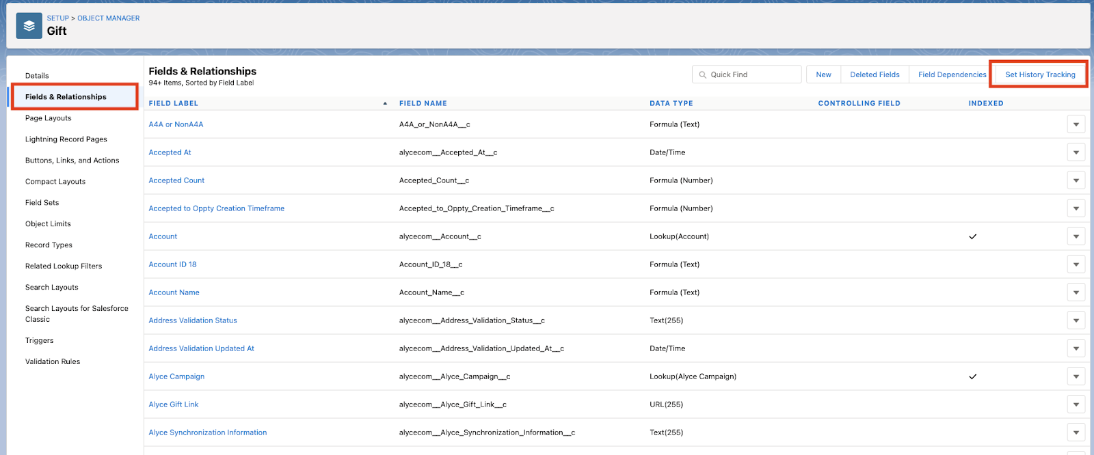Click the A4A_or_NonA4A__c field name
The height and width of the screenshot is (455, 1094).
coord(435,124)
